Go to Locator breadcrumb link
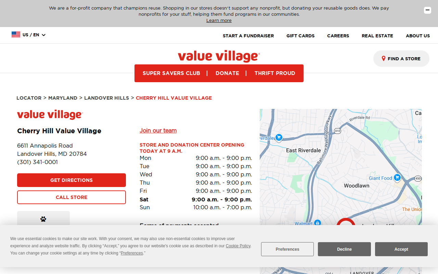The height and width of the screenshot is (274, 438). [x=29, y=98]
